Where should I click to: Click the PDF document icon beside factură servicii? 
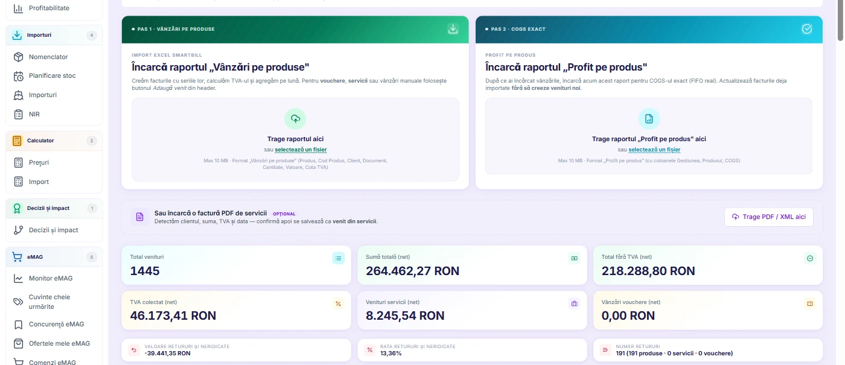[140, 217]
